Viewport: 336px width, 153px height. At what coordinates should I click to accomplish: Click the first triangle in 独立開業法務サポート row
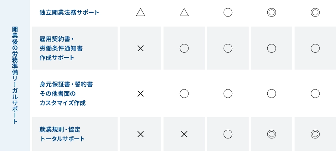(140, 13)
